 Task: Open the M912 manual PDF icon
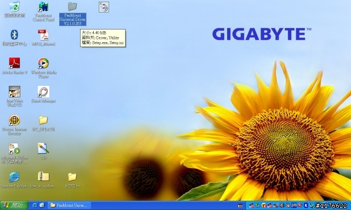click(43, 38)
